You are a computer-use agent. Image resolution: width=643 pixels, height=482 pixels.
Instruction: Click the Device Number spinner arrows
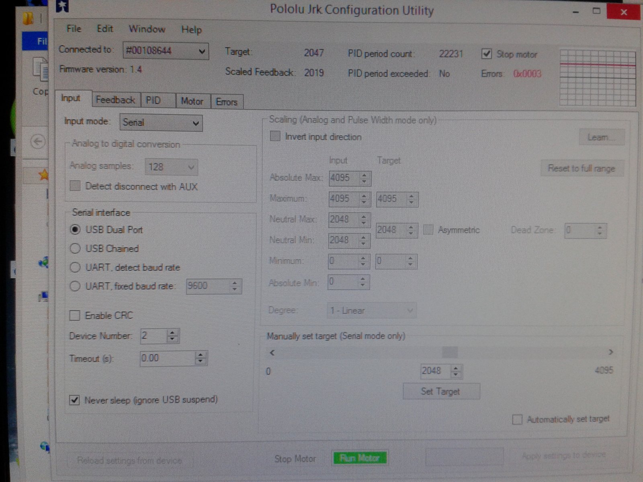172,336
